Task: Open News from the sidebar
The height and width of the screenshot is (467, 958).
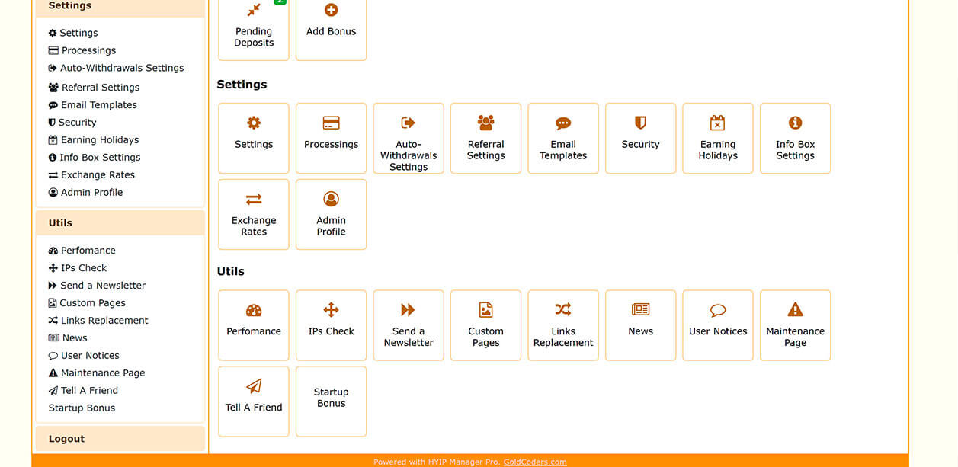Action: [68, 338]
